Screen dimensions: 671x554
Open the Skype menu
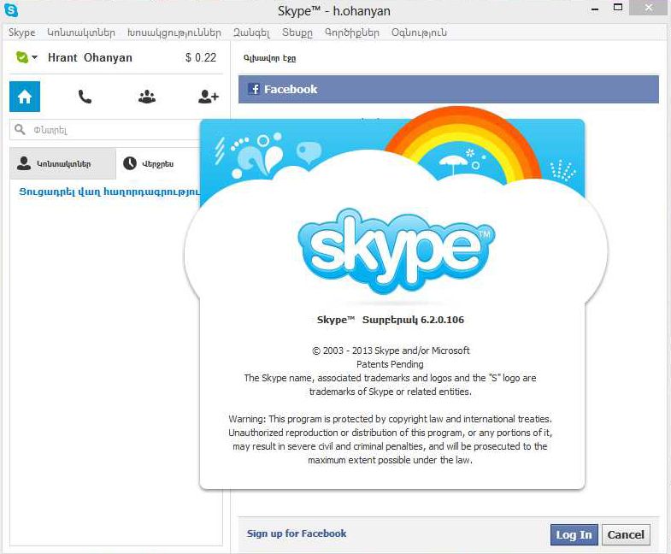point(22,32)
